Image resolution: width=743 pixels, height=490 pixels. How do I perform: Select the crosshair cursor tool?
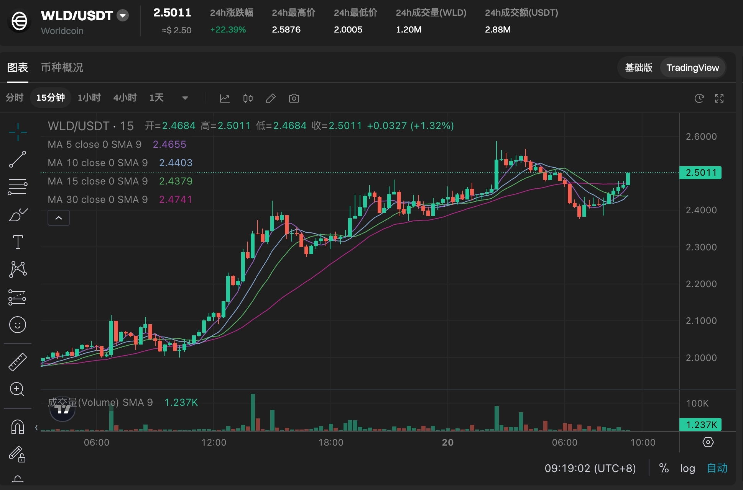[x=18, y=132]
